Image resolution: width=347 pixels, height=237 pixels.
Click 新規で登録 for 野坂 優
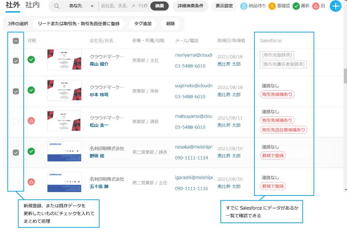pos(273,156)
